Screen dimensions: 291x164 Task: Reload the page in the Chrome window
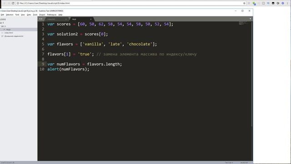click(13, 3)
